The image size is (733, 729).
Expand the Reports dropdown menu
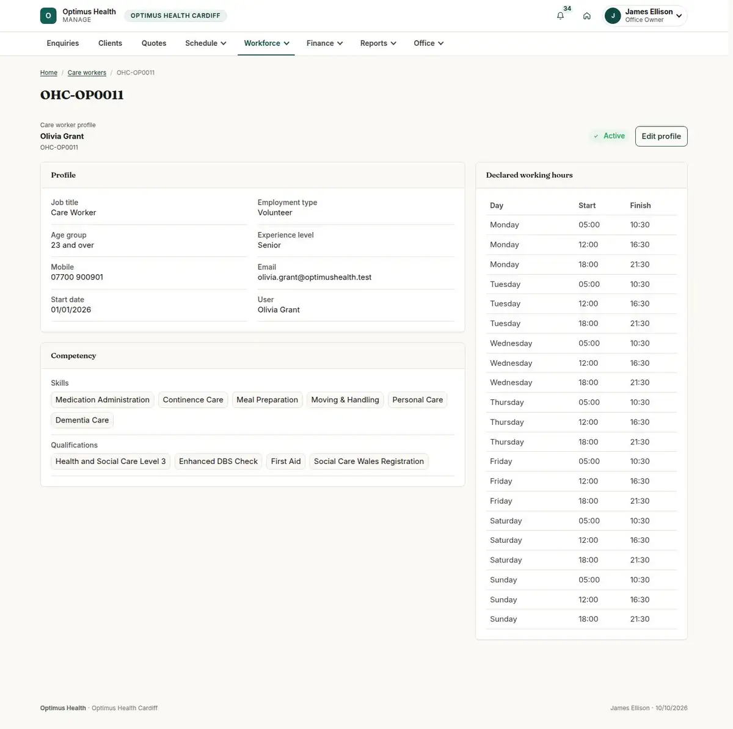pos(378,43)
